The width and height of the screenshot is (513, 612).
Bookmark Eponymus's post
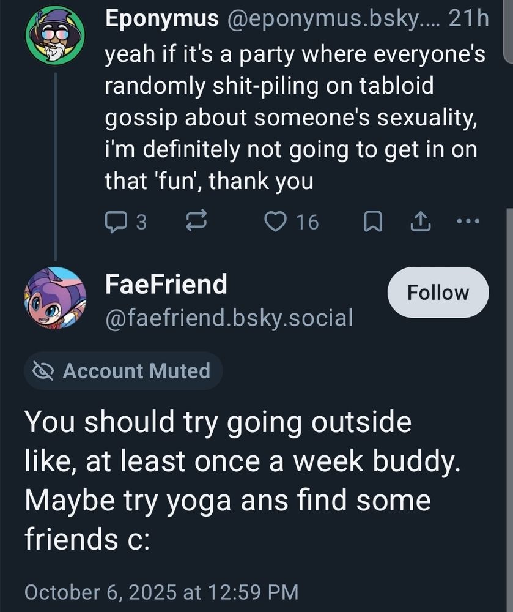[x=373, y=222]
